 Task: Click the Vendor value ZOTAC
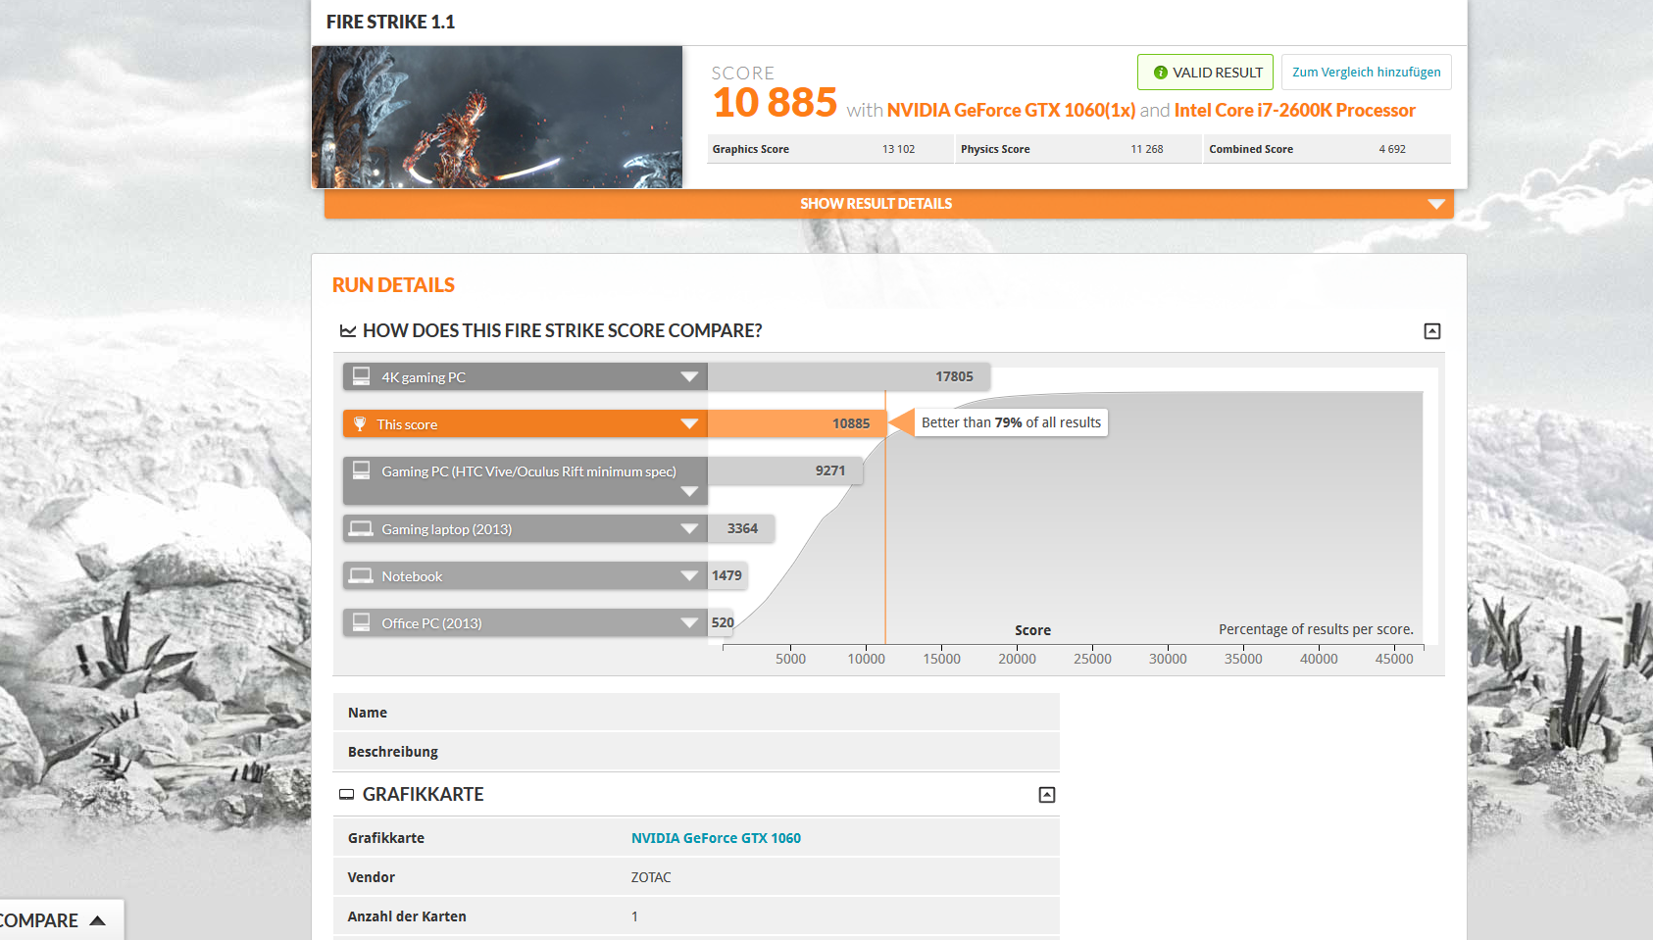pyautogui.click(x=651, y=877)
